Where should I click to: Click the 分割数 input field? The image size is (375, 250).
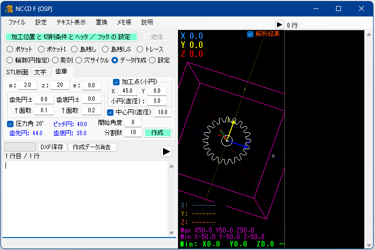click(x=133, y=132)
